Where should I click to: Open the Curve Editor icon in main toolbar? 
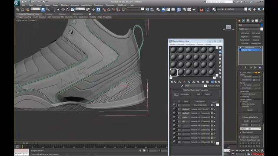tap(169, 10)
